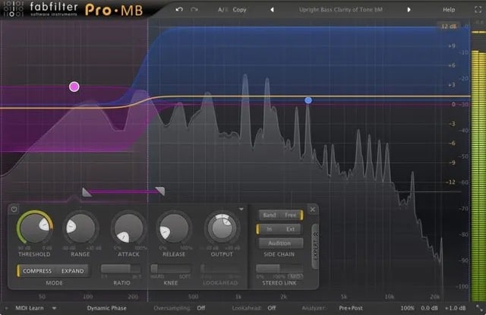The height and width of the screenshot is (315, 486).
Task: Open the Help menu
Action: pos(449,10)
